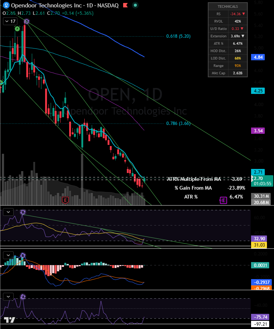Click the -97.21 white value label
The height and width of the screenshot is (329, 274).
[x=260, y=324]
